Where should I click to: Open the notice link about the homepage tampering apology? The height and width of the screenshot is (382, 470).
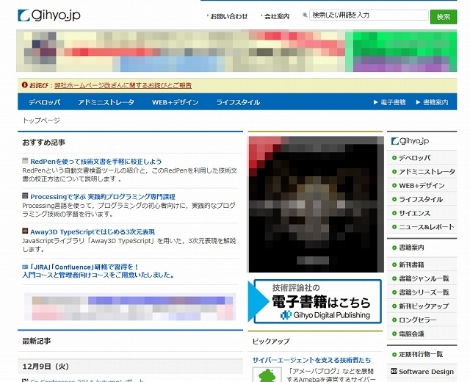coord(123,84)
